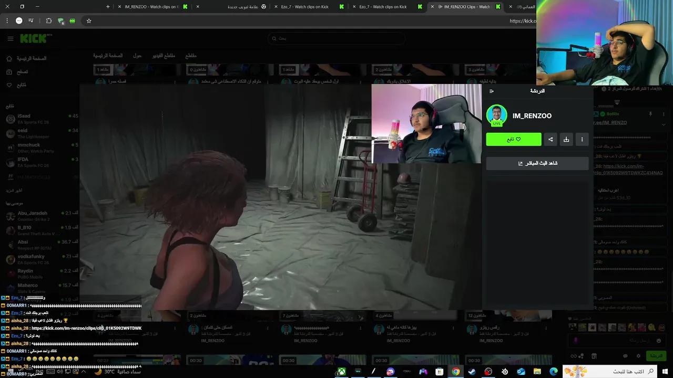
Task: Open Microsoft Store in the taskbar
Action: [439, 372]
